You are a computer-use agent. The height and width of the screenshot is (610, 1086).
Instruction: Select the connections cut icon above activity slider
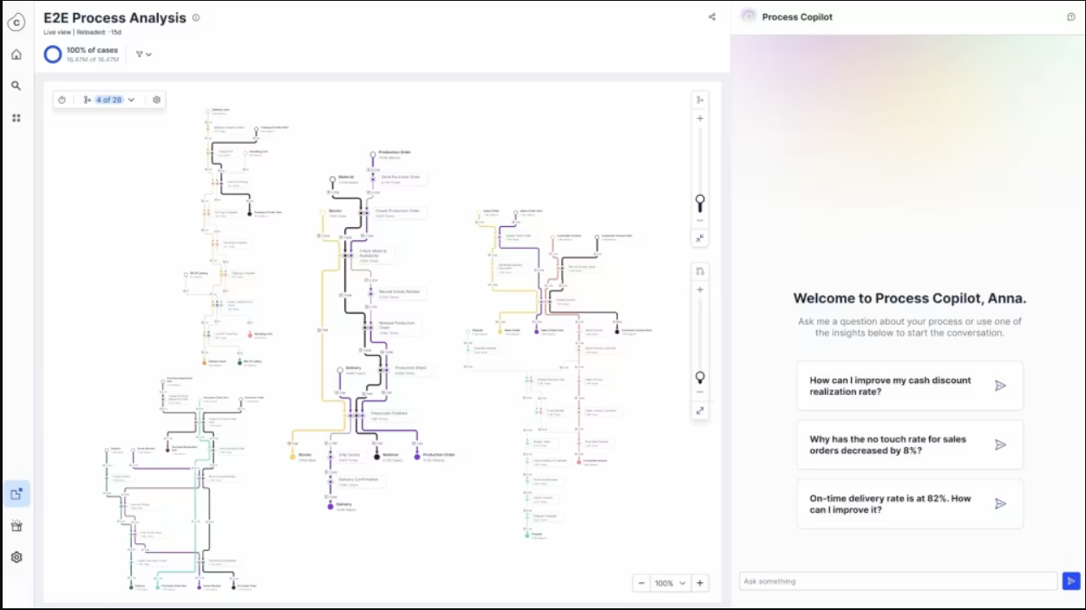click(x=700, y=99)
